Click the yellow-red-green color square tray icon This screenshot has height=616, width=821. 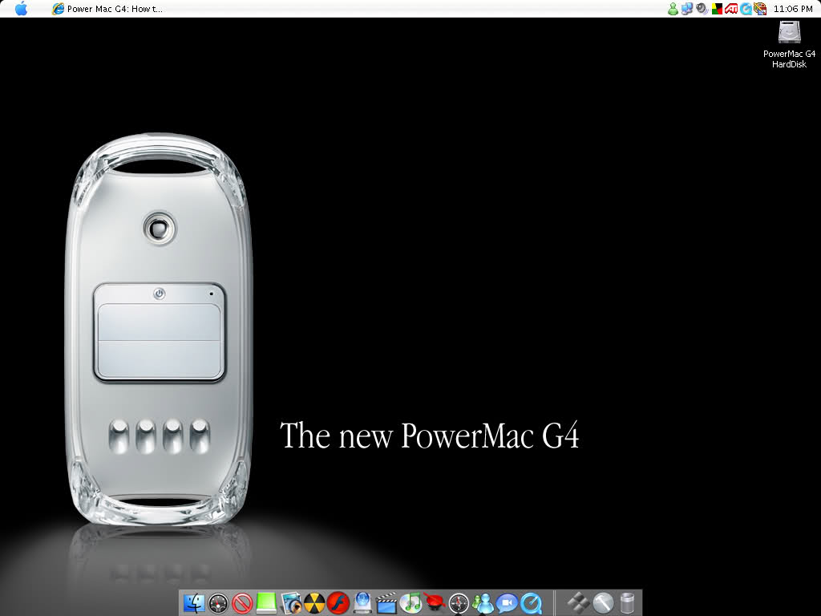point(717,8)
